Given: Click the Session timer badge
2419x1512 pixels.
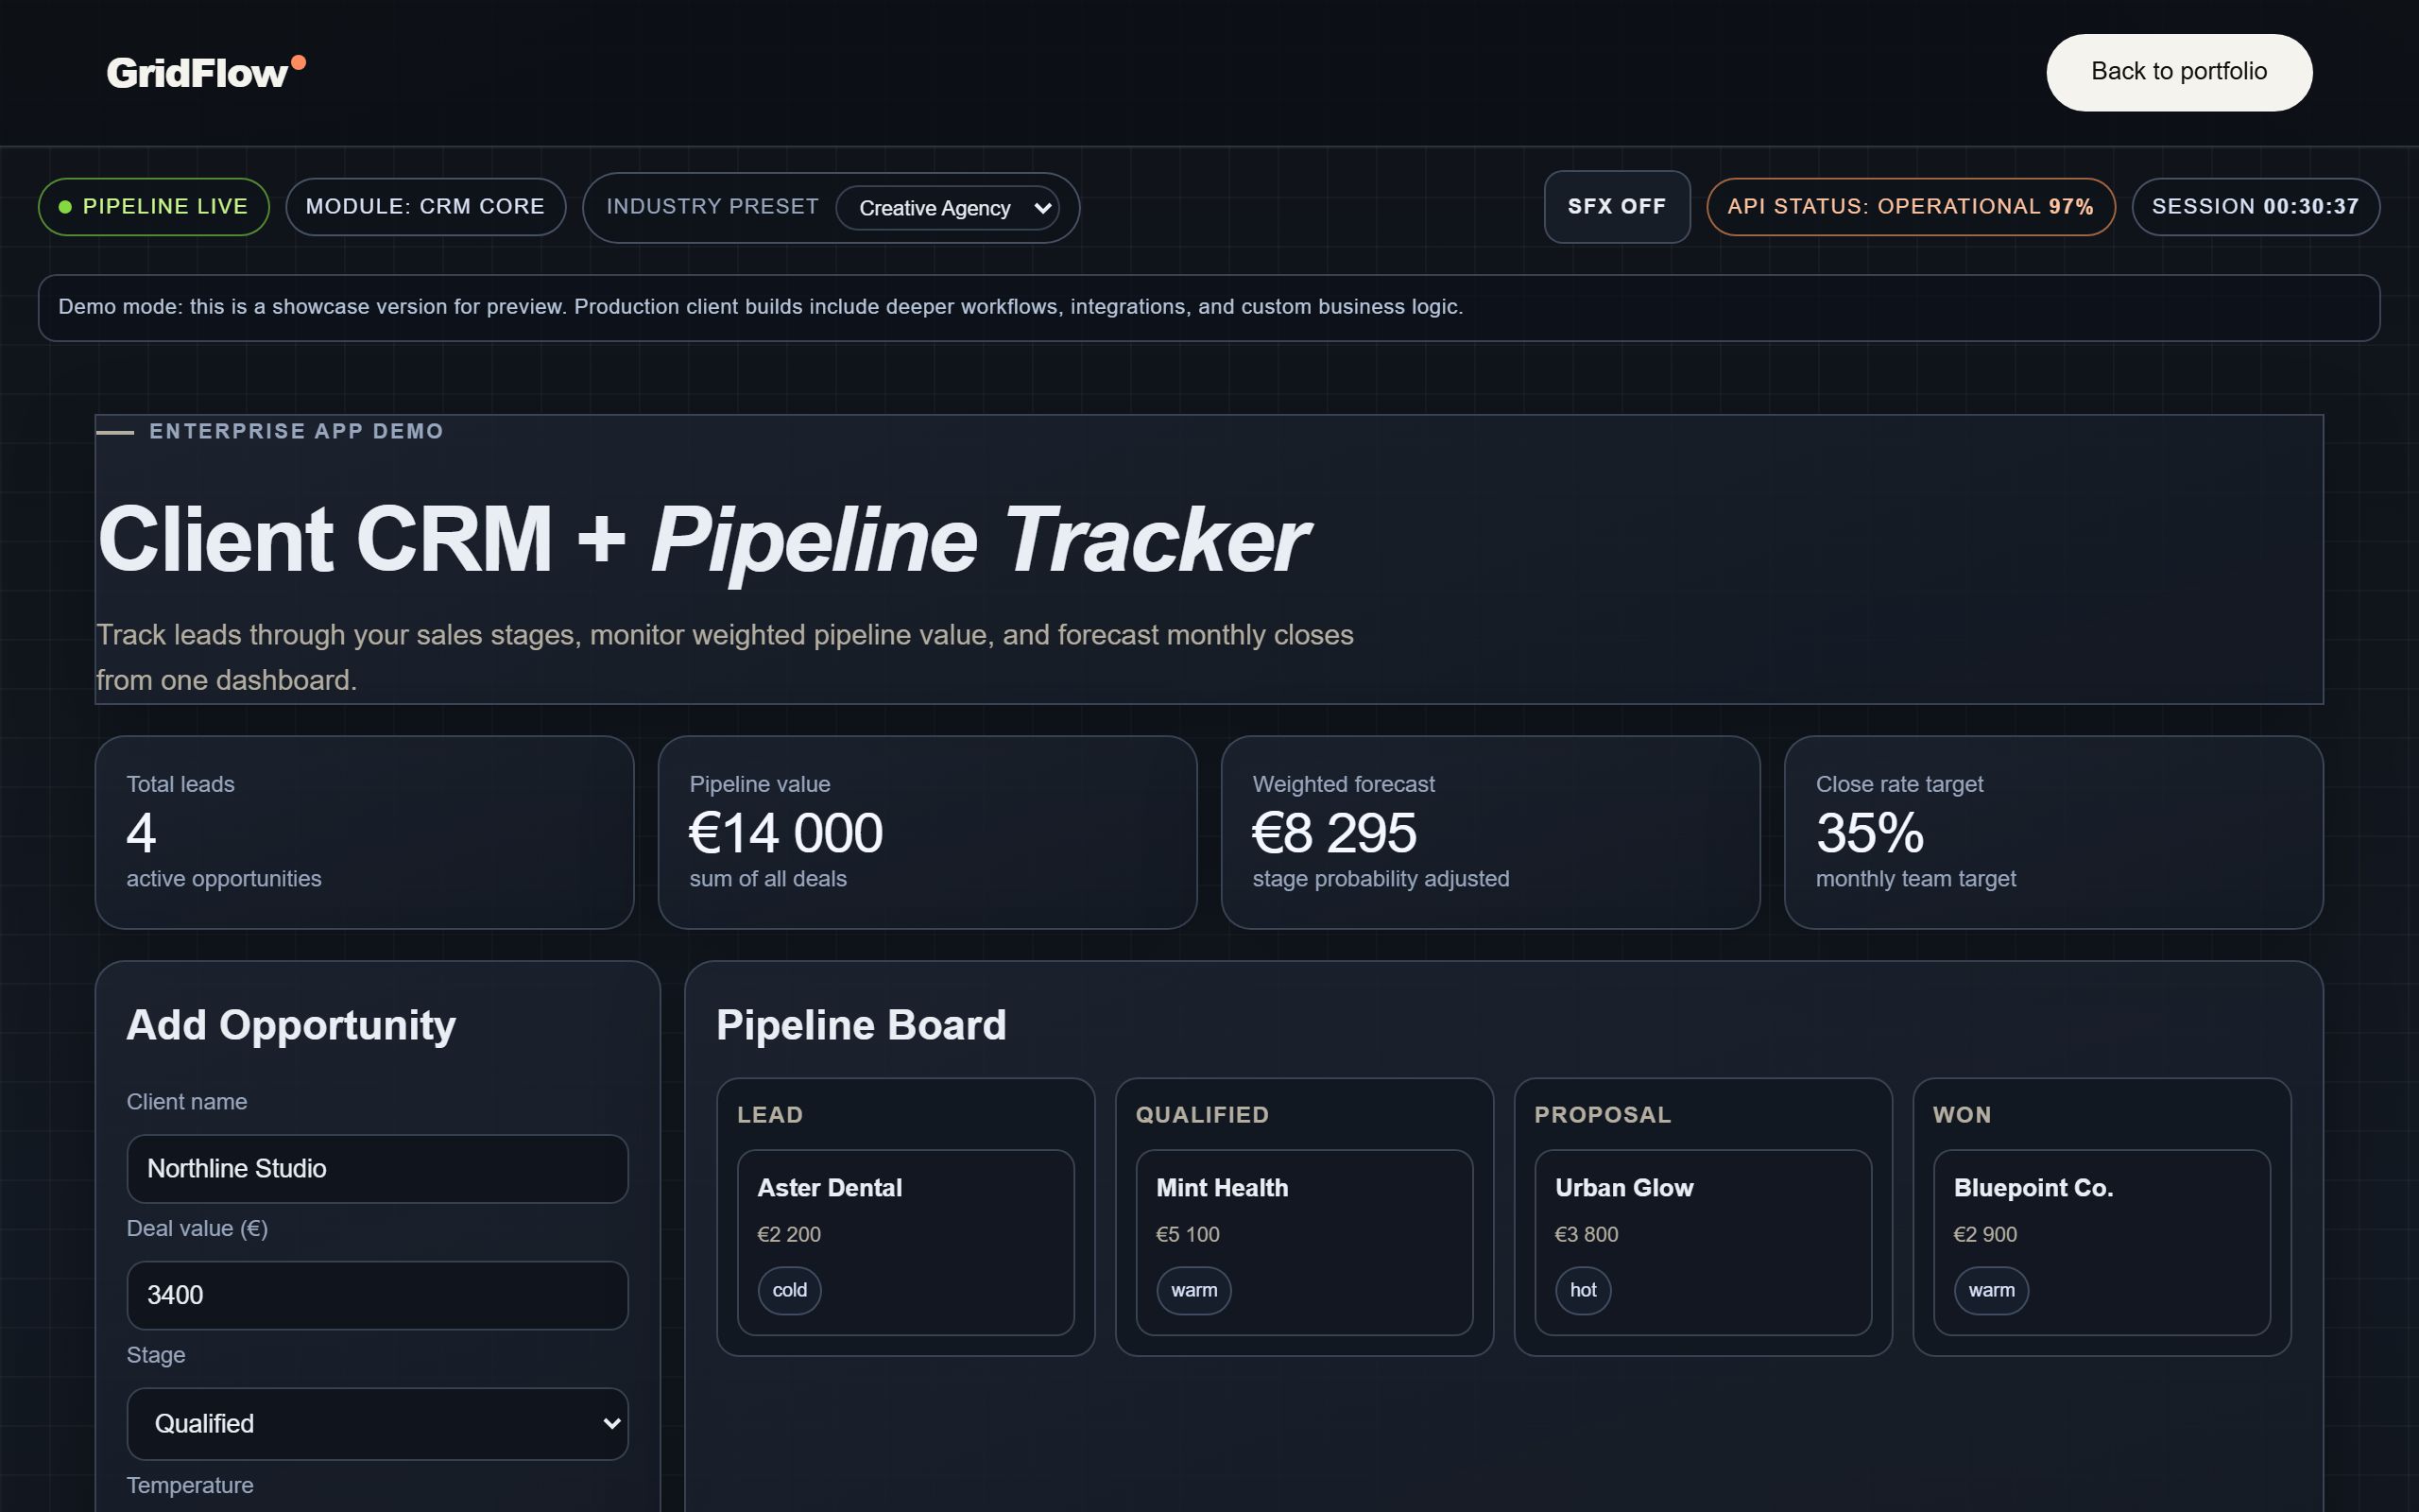Looking at the screenshot, I should coord(2256,207).
